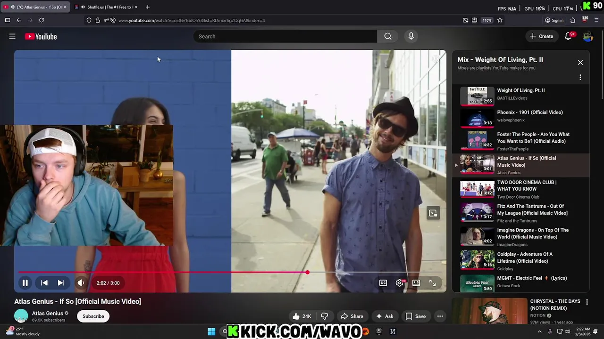604x339 pixels.
Task: Open the Ask button below the video
Action: pos(385,316)
